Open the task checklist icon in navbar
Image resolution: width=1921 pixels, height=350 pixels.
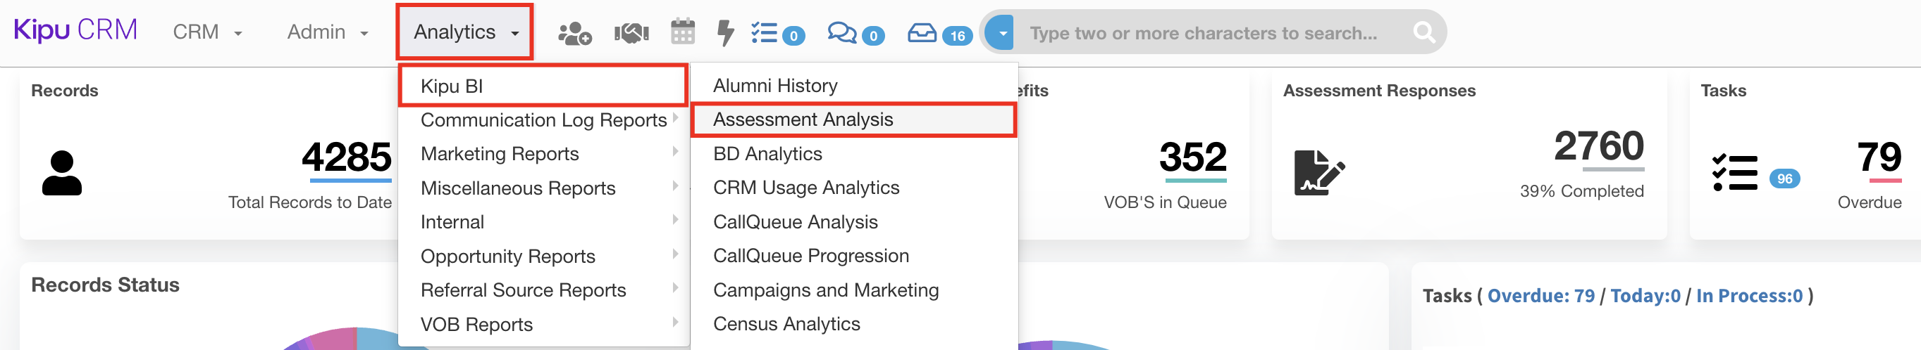coord(765,34)
